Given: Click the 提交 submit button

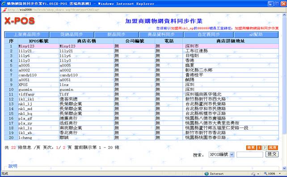Looking at the screenshot, I should [x=272, y=154].
